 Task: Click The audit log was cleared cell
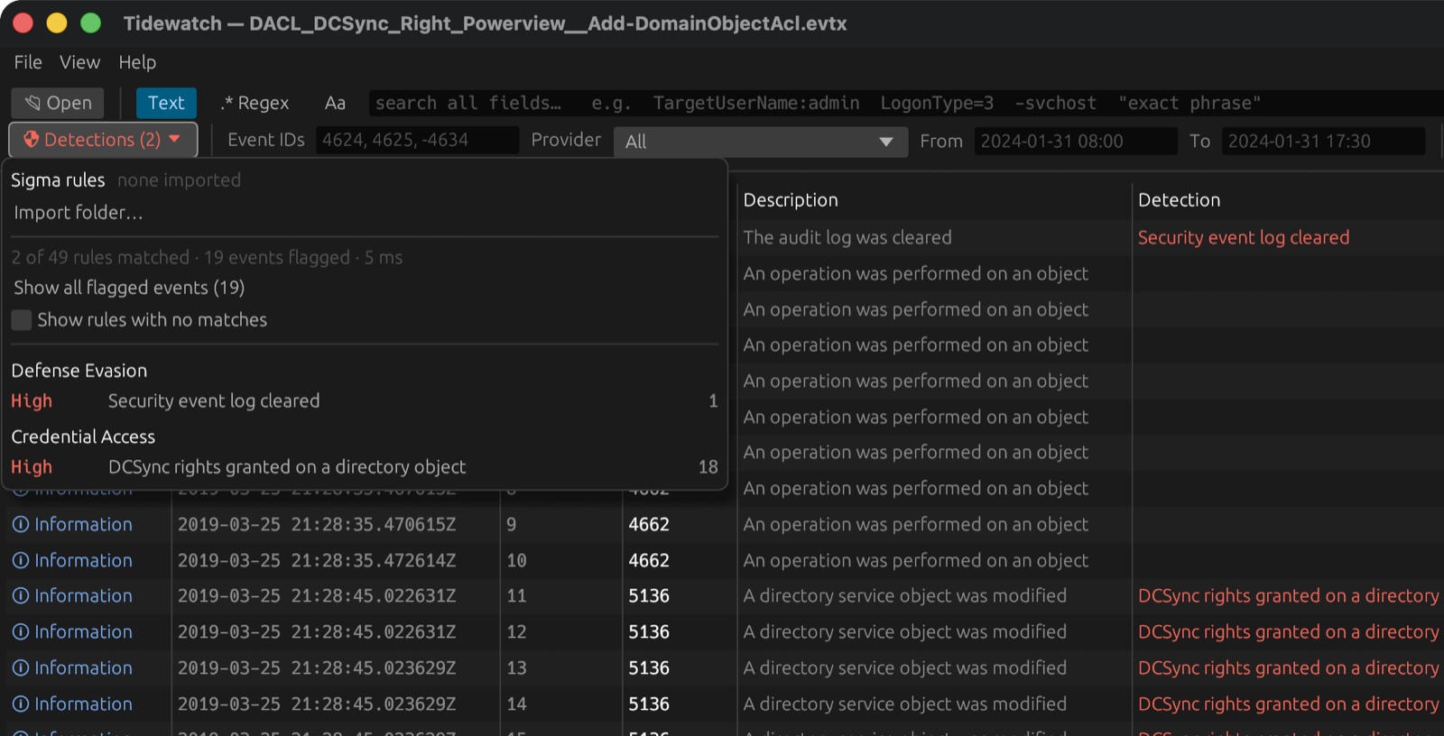point(847,237)
